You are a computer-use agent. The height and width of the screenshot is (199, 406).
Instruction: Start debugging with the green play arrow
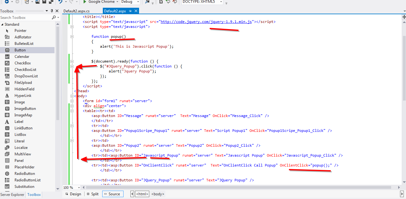click(x=85, y=2)
